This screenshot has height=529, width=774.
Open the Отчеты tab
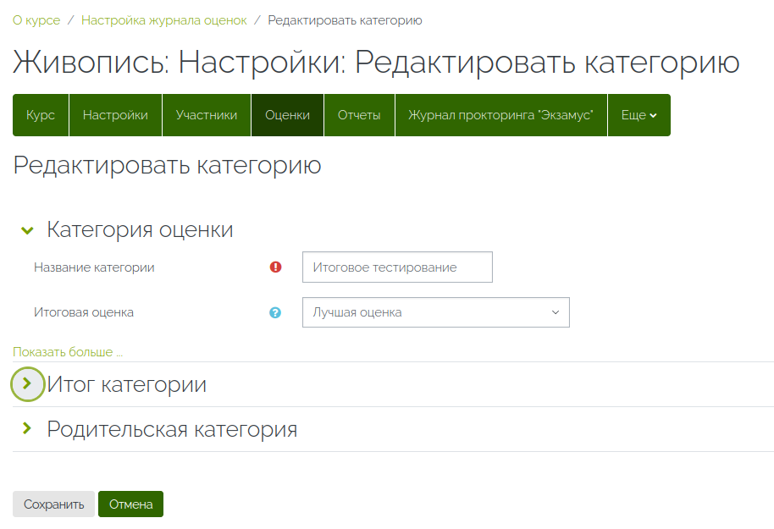[x=359, y=115]
